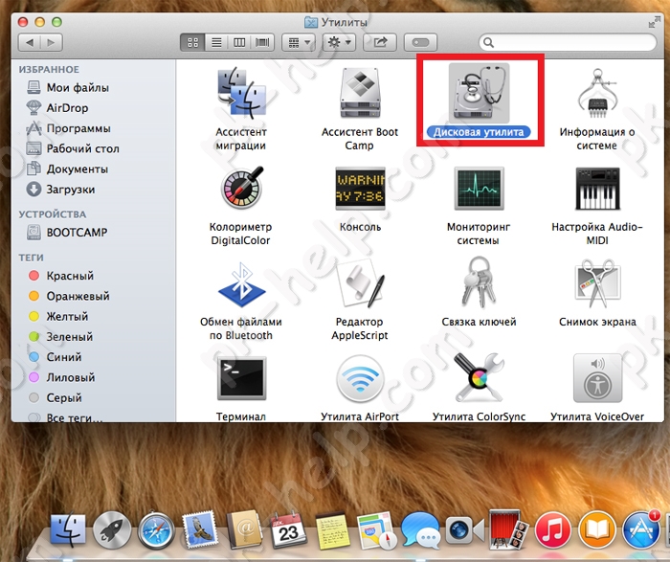
Task: Open Messages from the Dock
Action: (420, 530)
